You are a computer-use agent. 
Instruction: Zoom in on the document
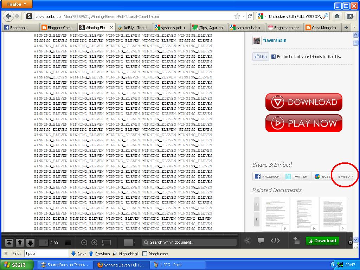[94, 243]
